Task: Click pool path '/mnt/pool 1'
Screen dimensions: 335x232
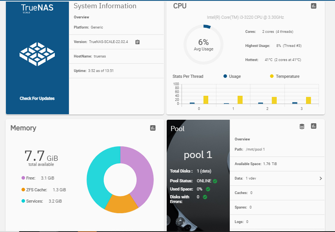Action: [x=255, y=149]
